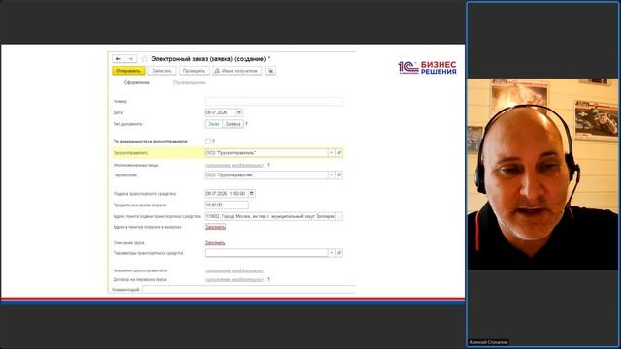
Task: Click open-item icon in Перевозчик field
Action: (x=339, y=174)
